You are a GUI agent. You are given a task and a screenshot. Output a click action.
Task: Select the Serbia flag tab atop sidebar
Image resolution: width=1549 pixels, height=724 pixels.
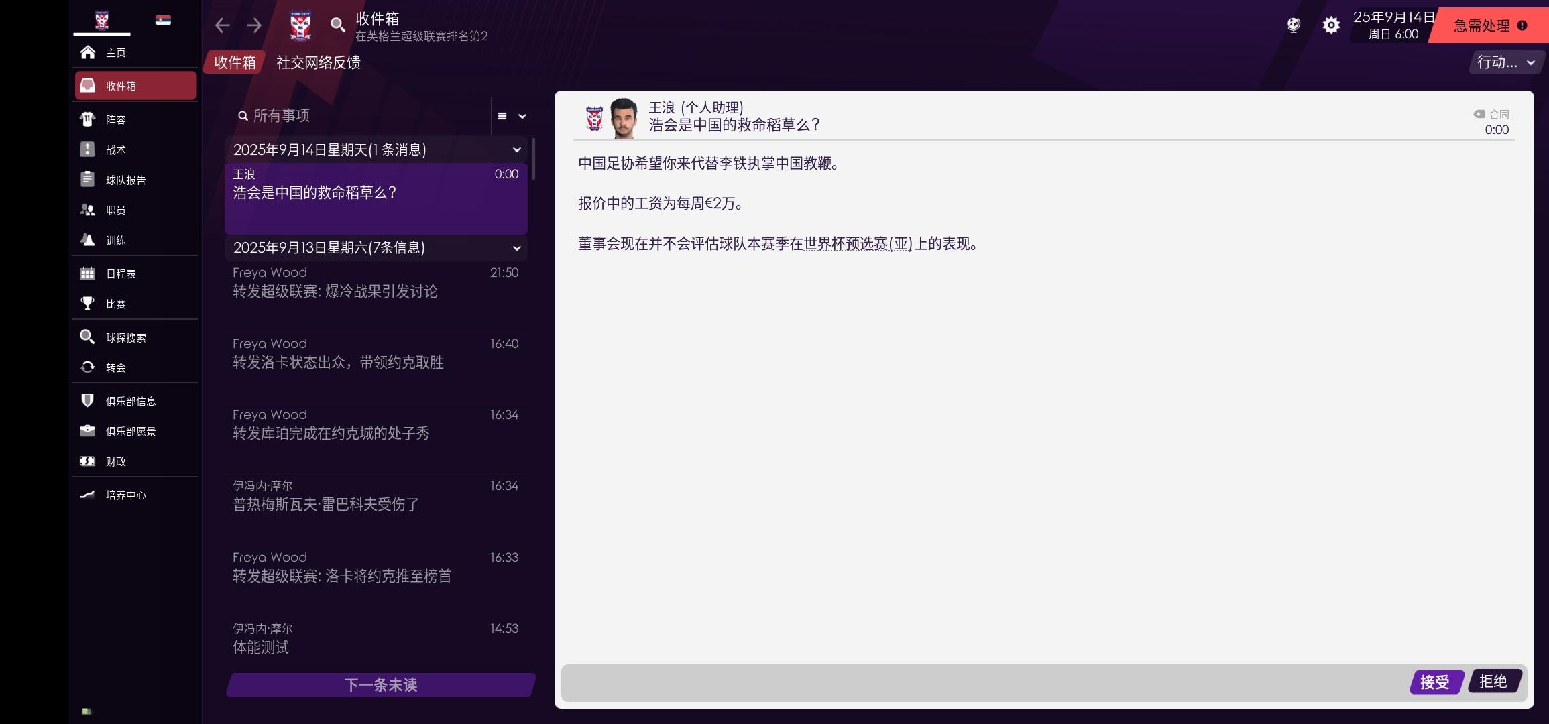tap(163, 20)
